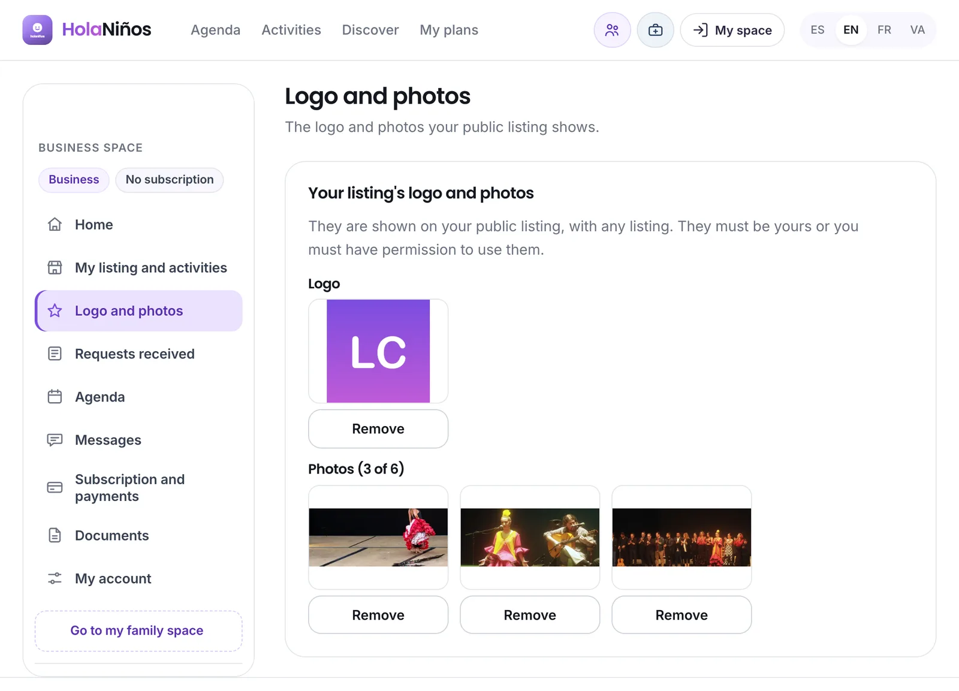Screen dimensions: 959x691
Task: Go to Home in the sidebar
Action: pyautogui.click(x=139, y=225)
